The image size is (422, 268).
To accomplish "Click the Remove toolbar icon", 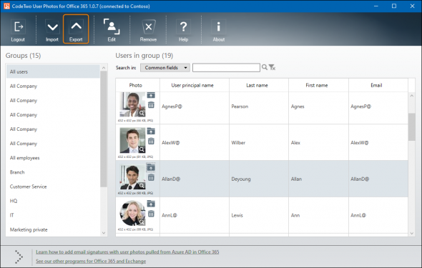I will pyautogui.click(x=148, y=29).
